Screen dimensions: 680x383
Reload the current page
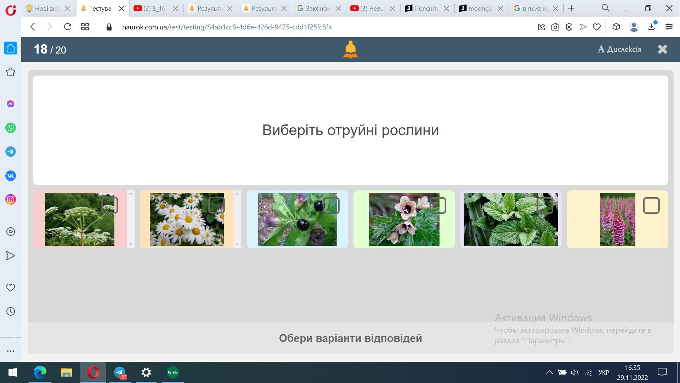point(67,27)
